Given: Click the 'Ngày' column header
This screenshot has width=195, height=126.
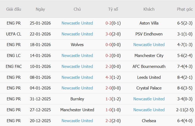Looking at the screenshot, I should click(x=40, y=9).
